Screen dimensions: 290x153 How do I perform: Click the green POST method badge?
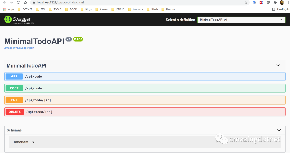[14, 88]
